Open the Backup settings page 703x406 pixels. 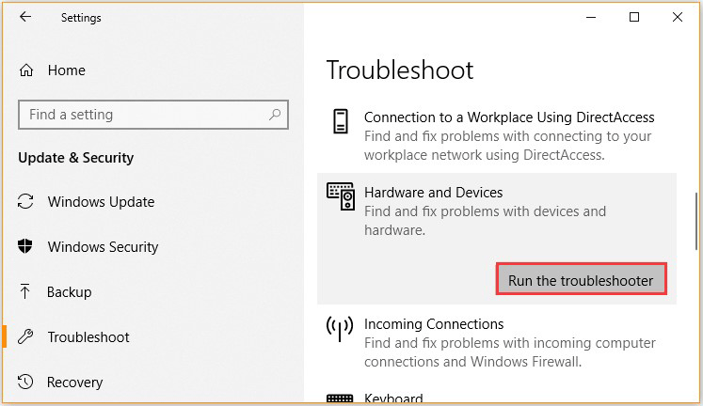[69, 292]
